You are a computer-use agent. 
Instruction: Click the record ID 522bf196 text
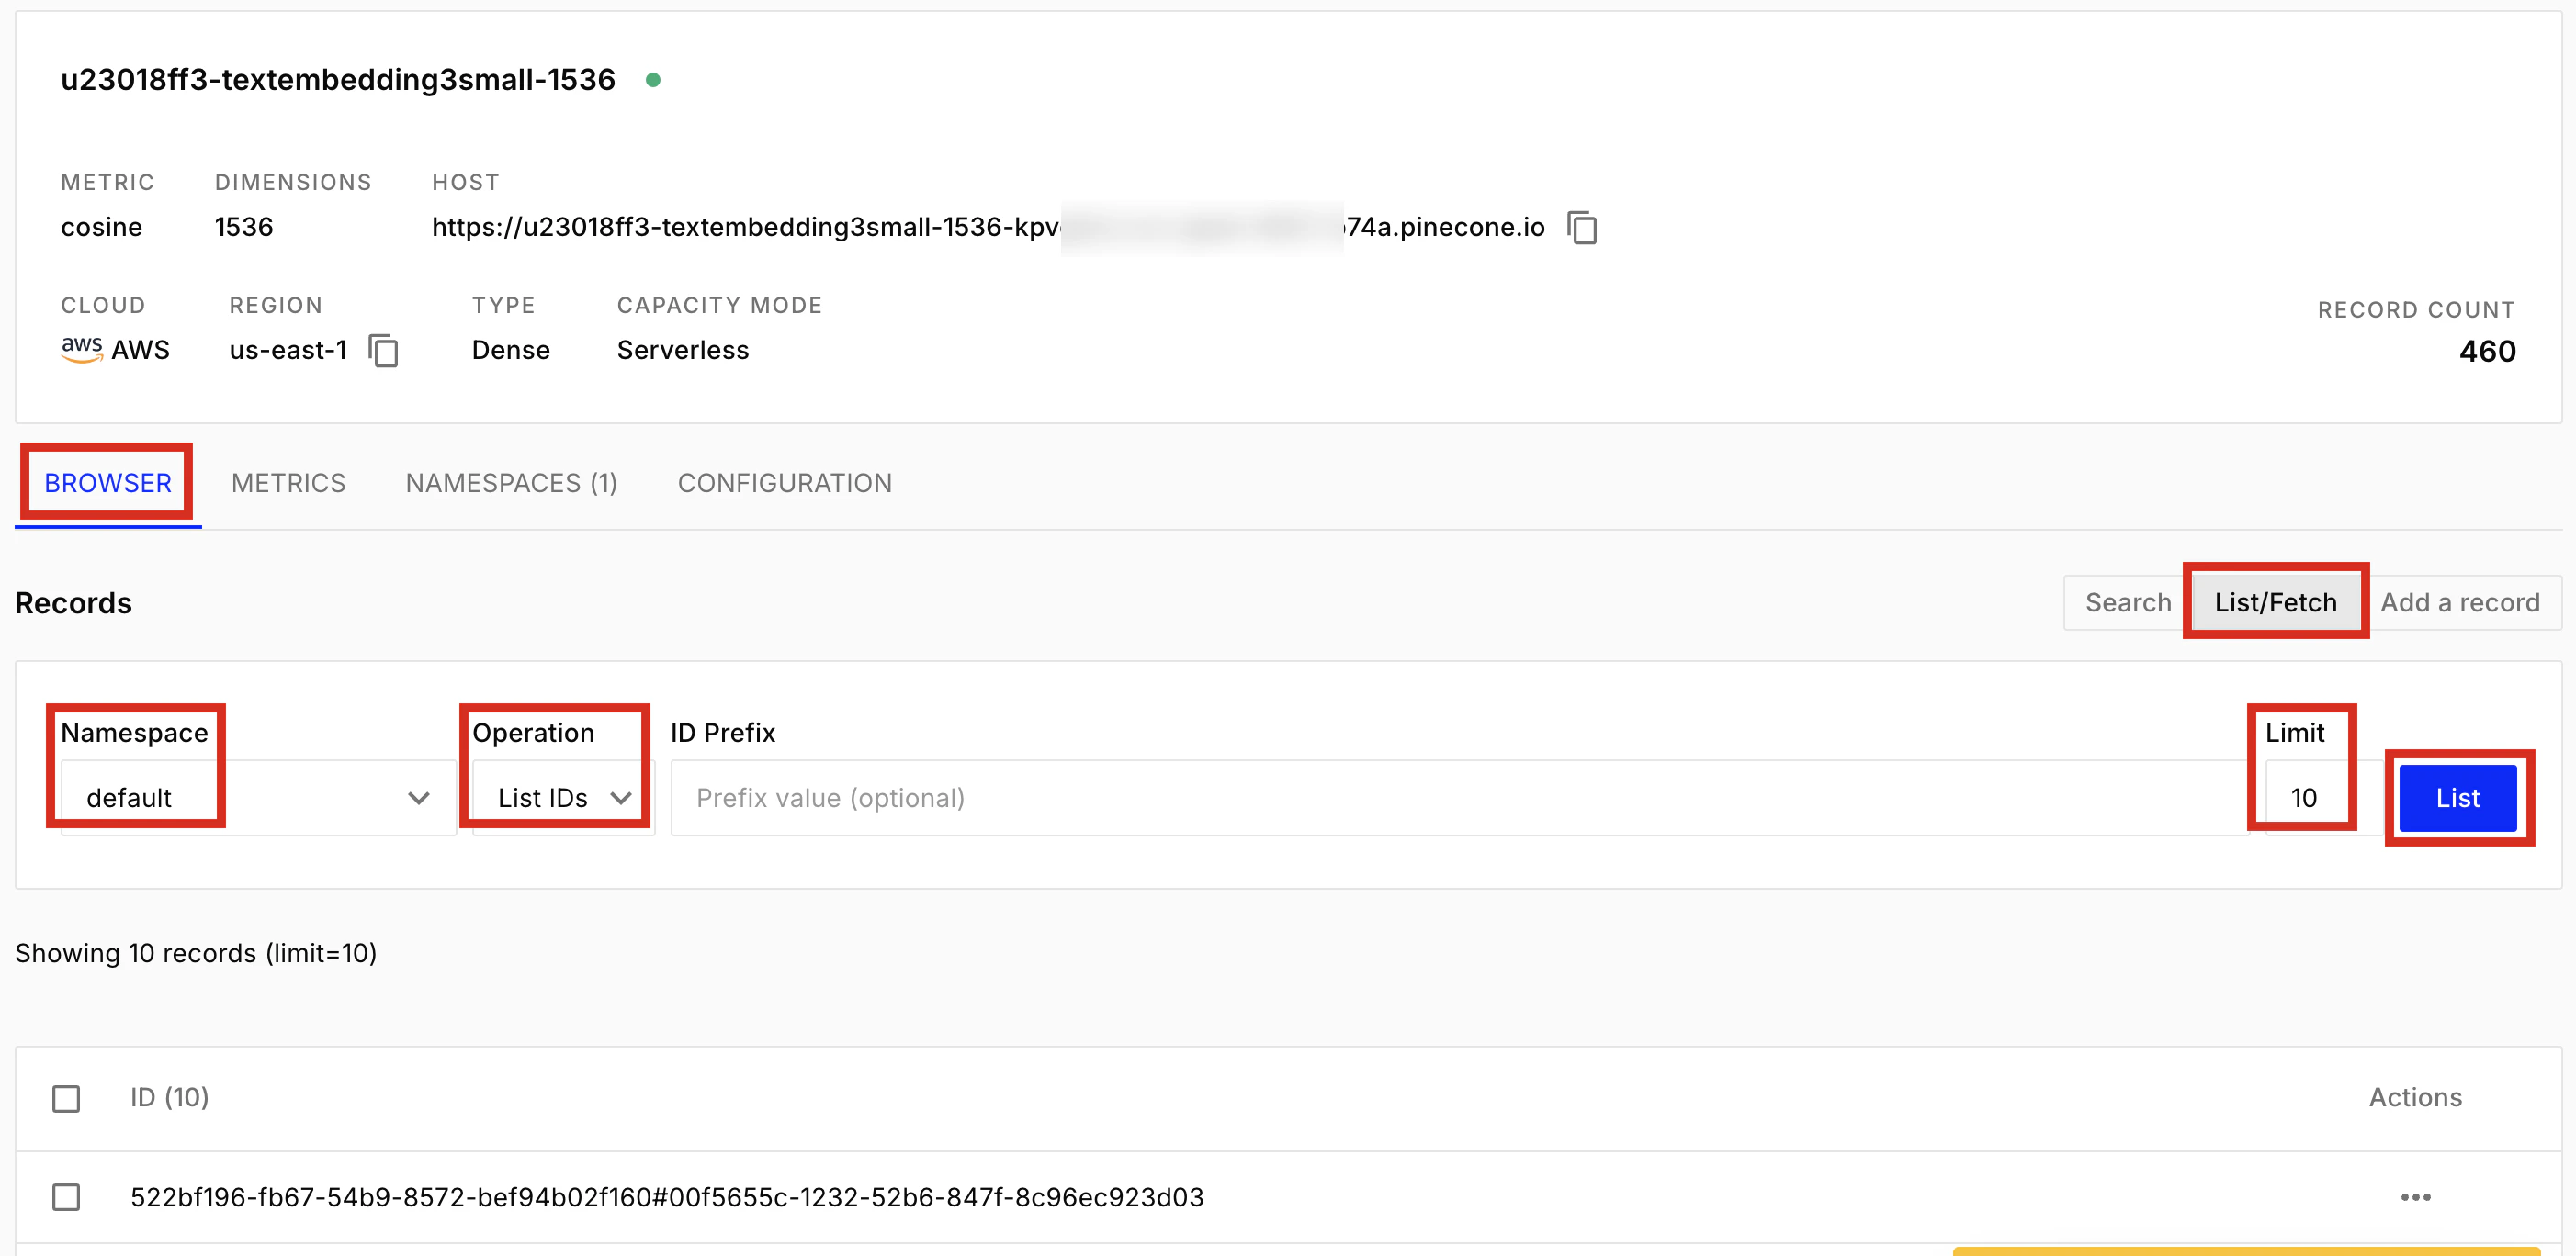click(x=666, y=1197)
